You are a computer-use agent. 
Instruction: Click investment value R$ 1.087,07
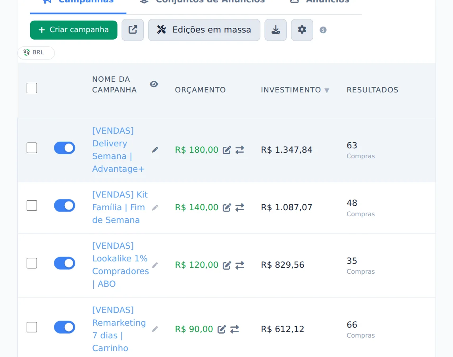click(x=287, y=207)
